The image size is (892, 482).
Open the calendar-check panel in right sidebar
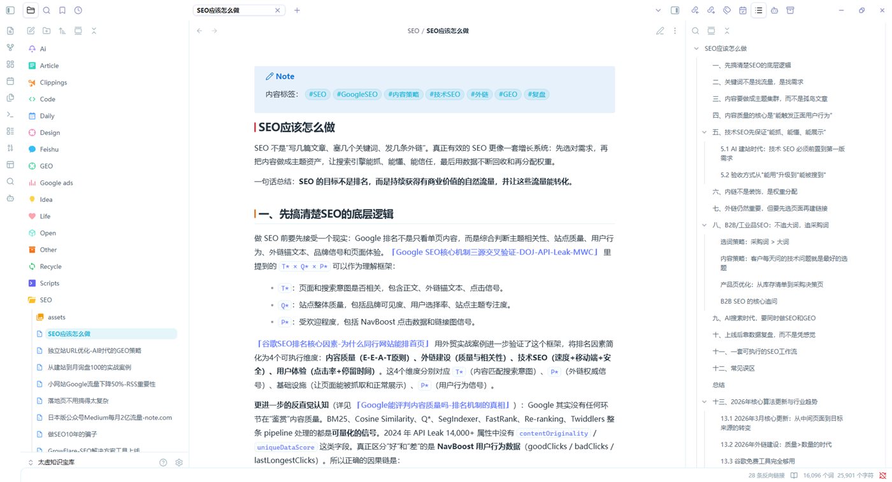[x=743, y=10]
